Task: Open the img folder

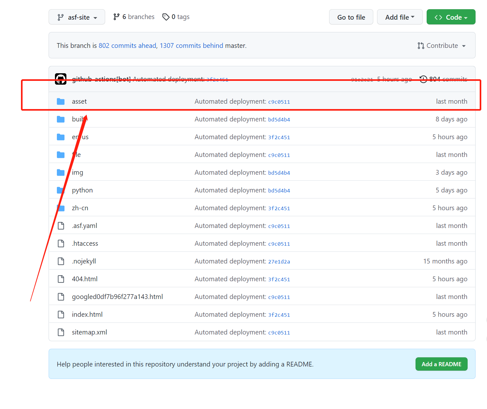Action: click(78, 172)
